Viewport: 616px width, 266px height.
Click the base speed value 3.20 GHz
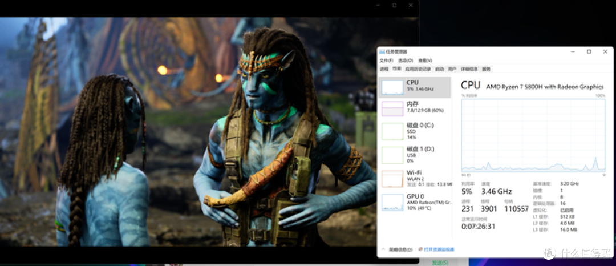point(570,184)
